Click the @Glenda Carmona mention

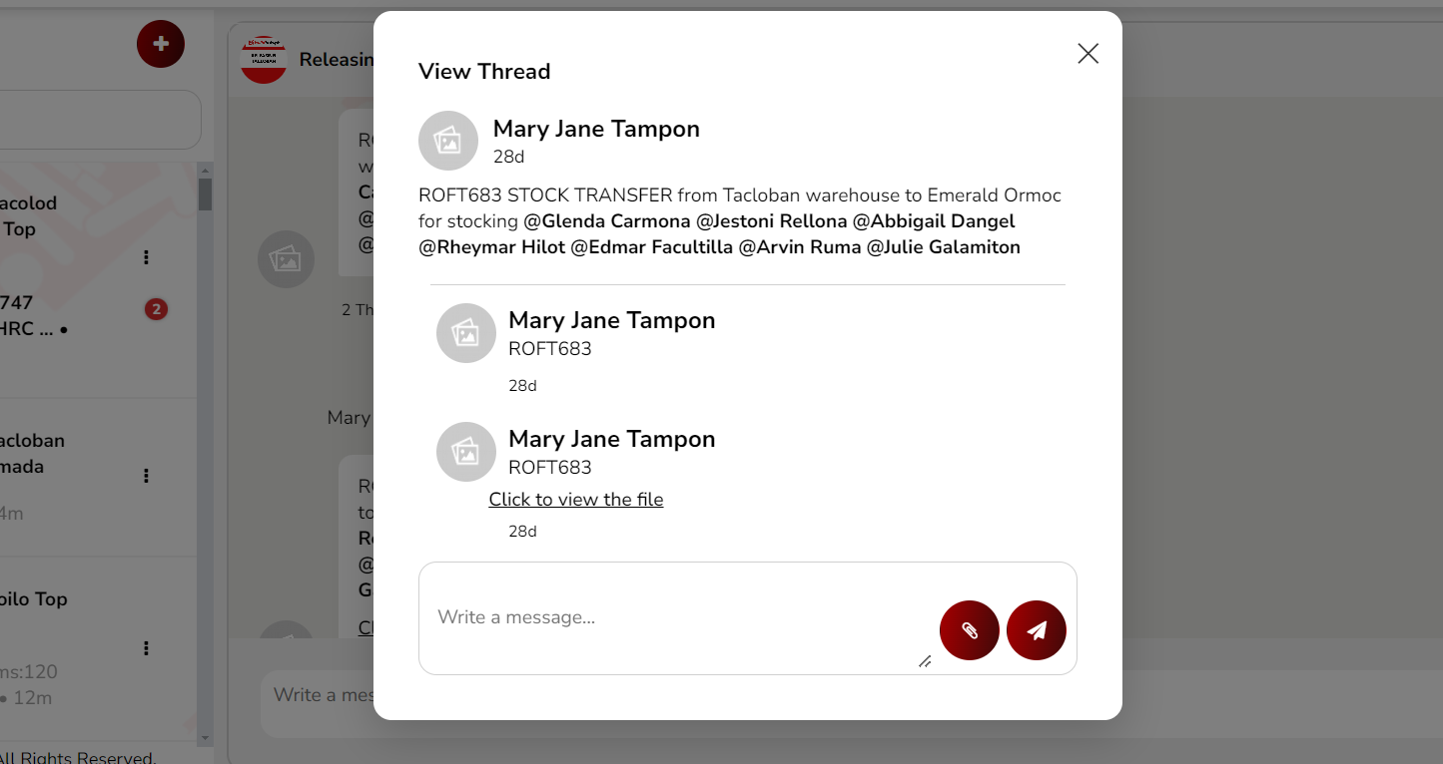(607, 221)
